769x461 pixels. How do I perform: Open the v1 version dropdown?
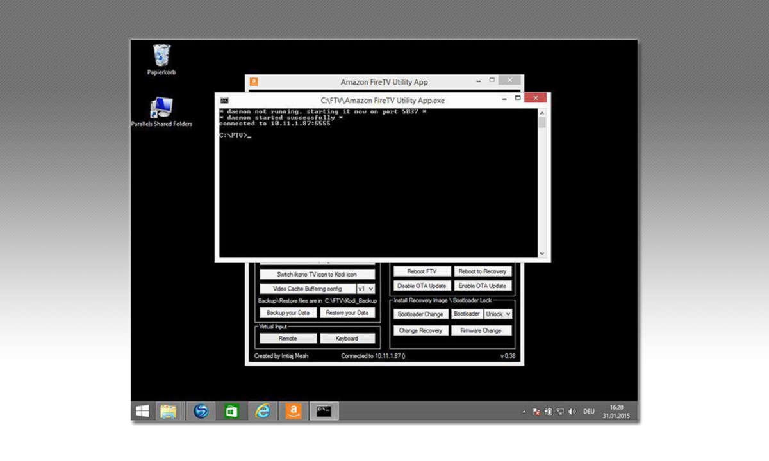(x=366, y=289)
